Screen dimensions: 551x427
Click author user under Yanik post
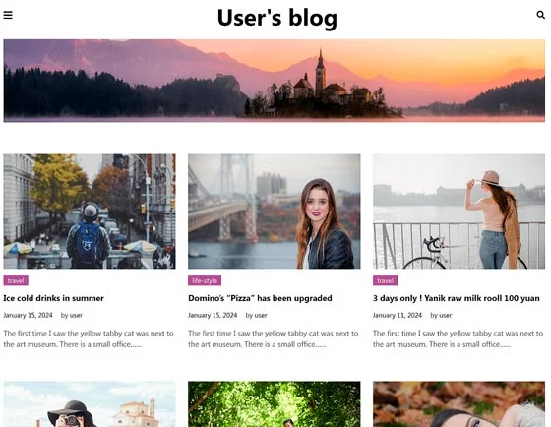click(x=445, y=315)
